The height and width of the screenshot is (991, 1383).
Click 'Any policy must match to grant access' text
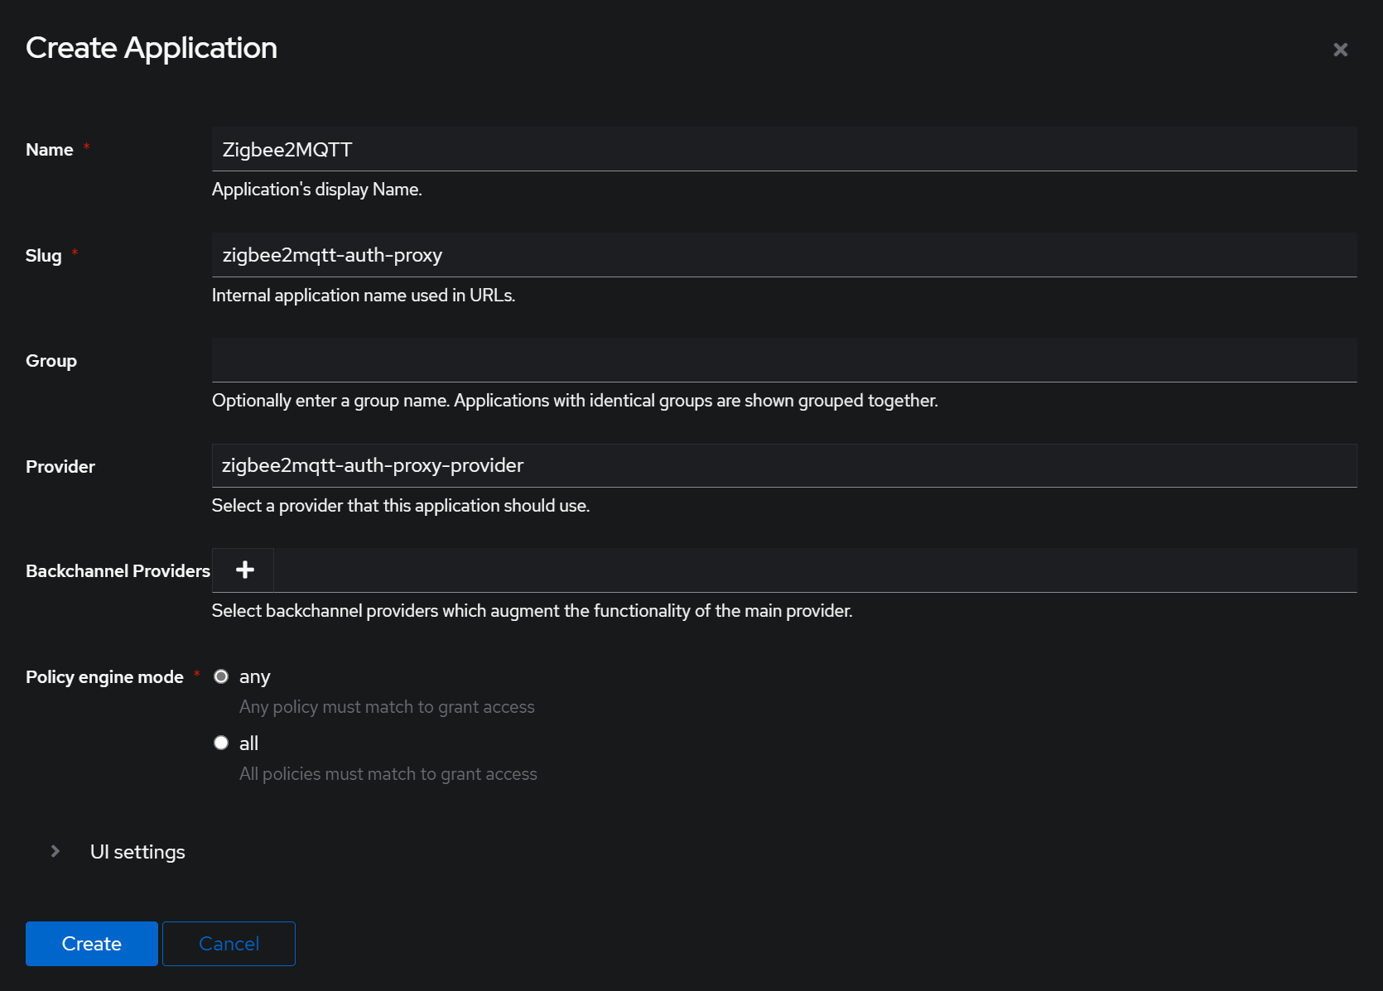coord(387,707)
